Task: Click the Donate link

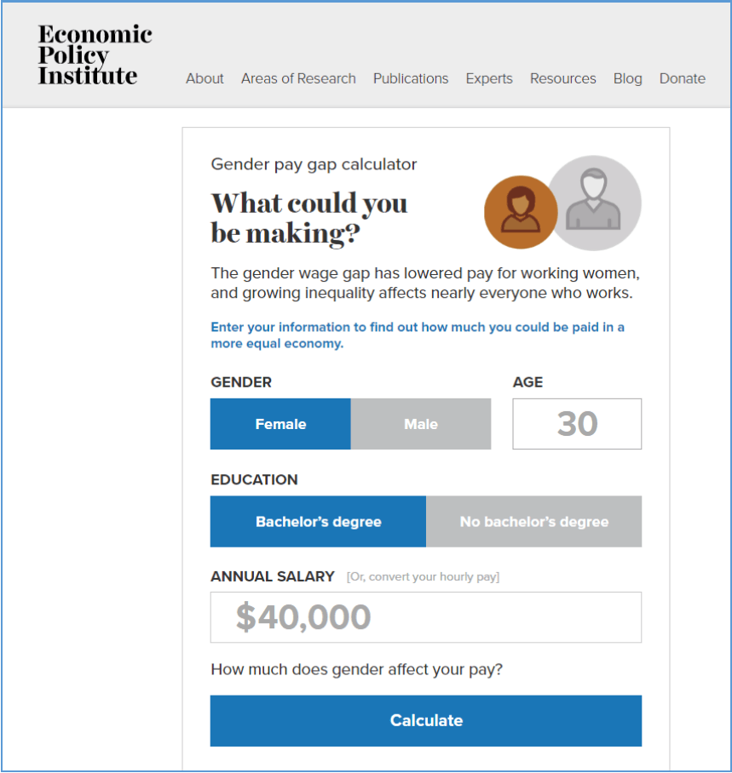Action: tap(683, 78)
